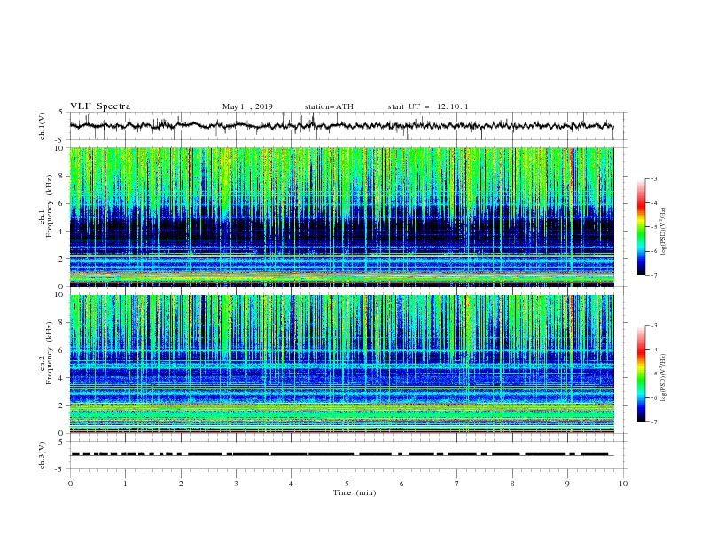This screenshot has width=702, height=543.
Task: Click the 'VLF Spectra' title text
Action: pos(100,106)
